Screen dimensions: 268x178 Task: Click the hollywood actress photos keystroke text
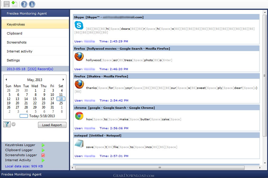tap(129, 60)
